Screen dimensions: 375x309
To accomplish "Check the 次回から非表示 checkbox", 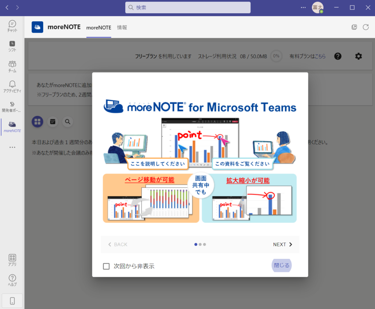I will pos(106,266).
